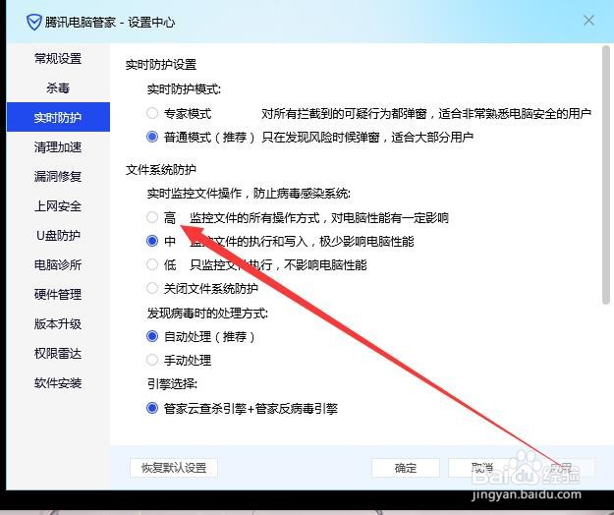Screen dimensions: 614x515
Task: Click the vertical scrollbar of settings panel
Action: pos(606,175)
